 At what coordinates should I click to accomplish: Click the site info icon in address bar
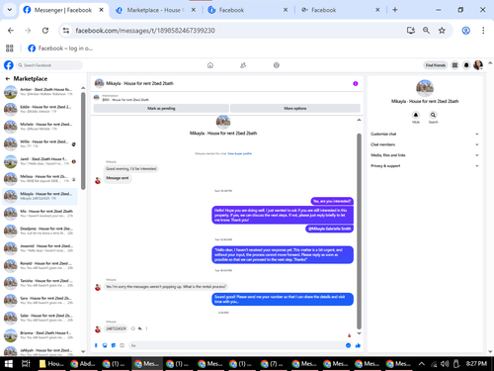click(66, 31)
